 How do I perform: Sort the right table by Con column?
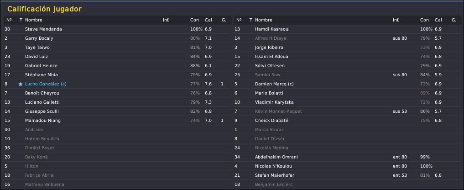coord(424,20)
